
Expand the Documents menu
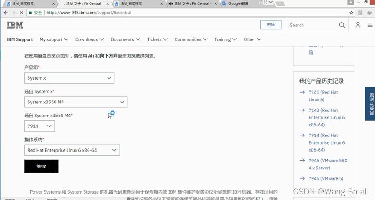pos(125,39)
